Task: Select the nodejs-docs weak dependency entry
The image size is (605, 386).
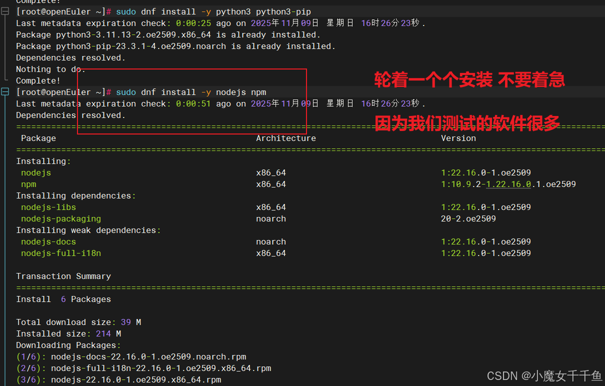Action: coord(48,241)
